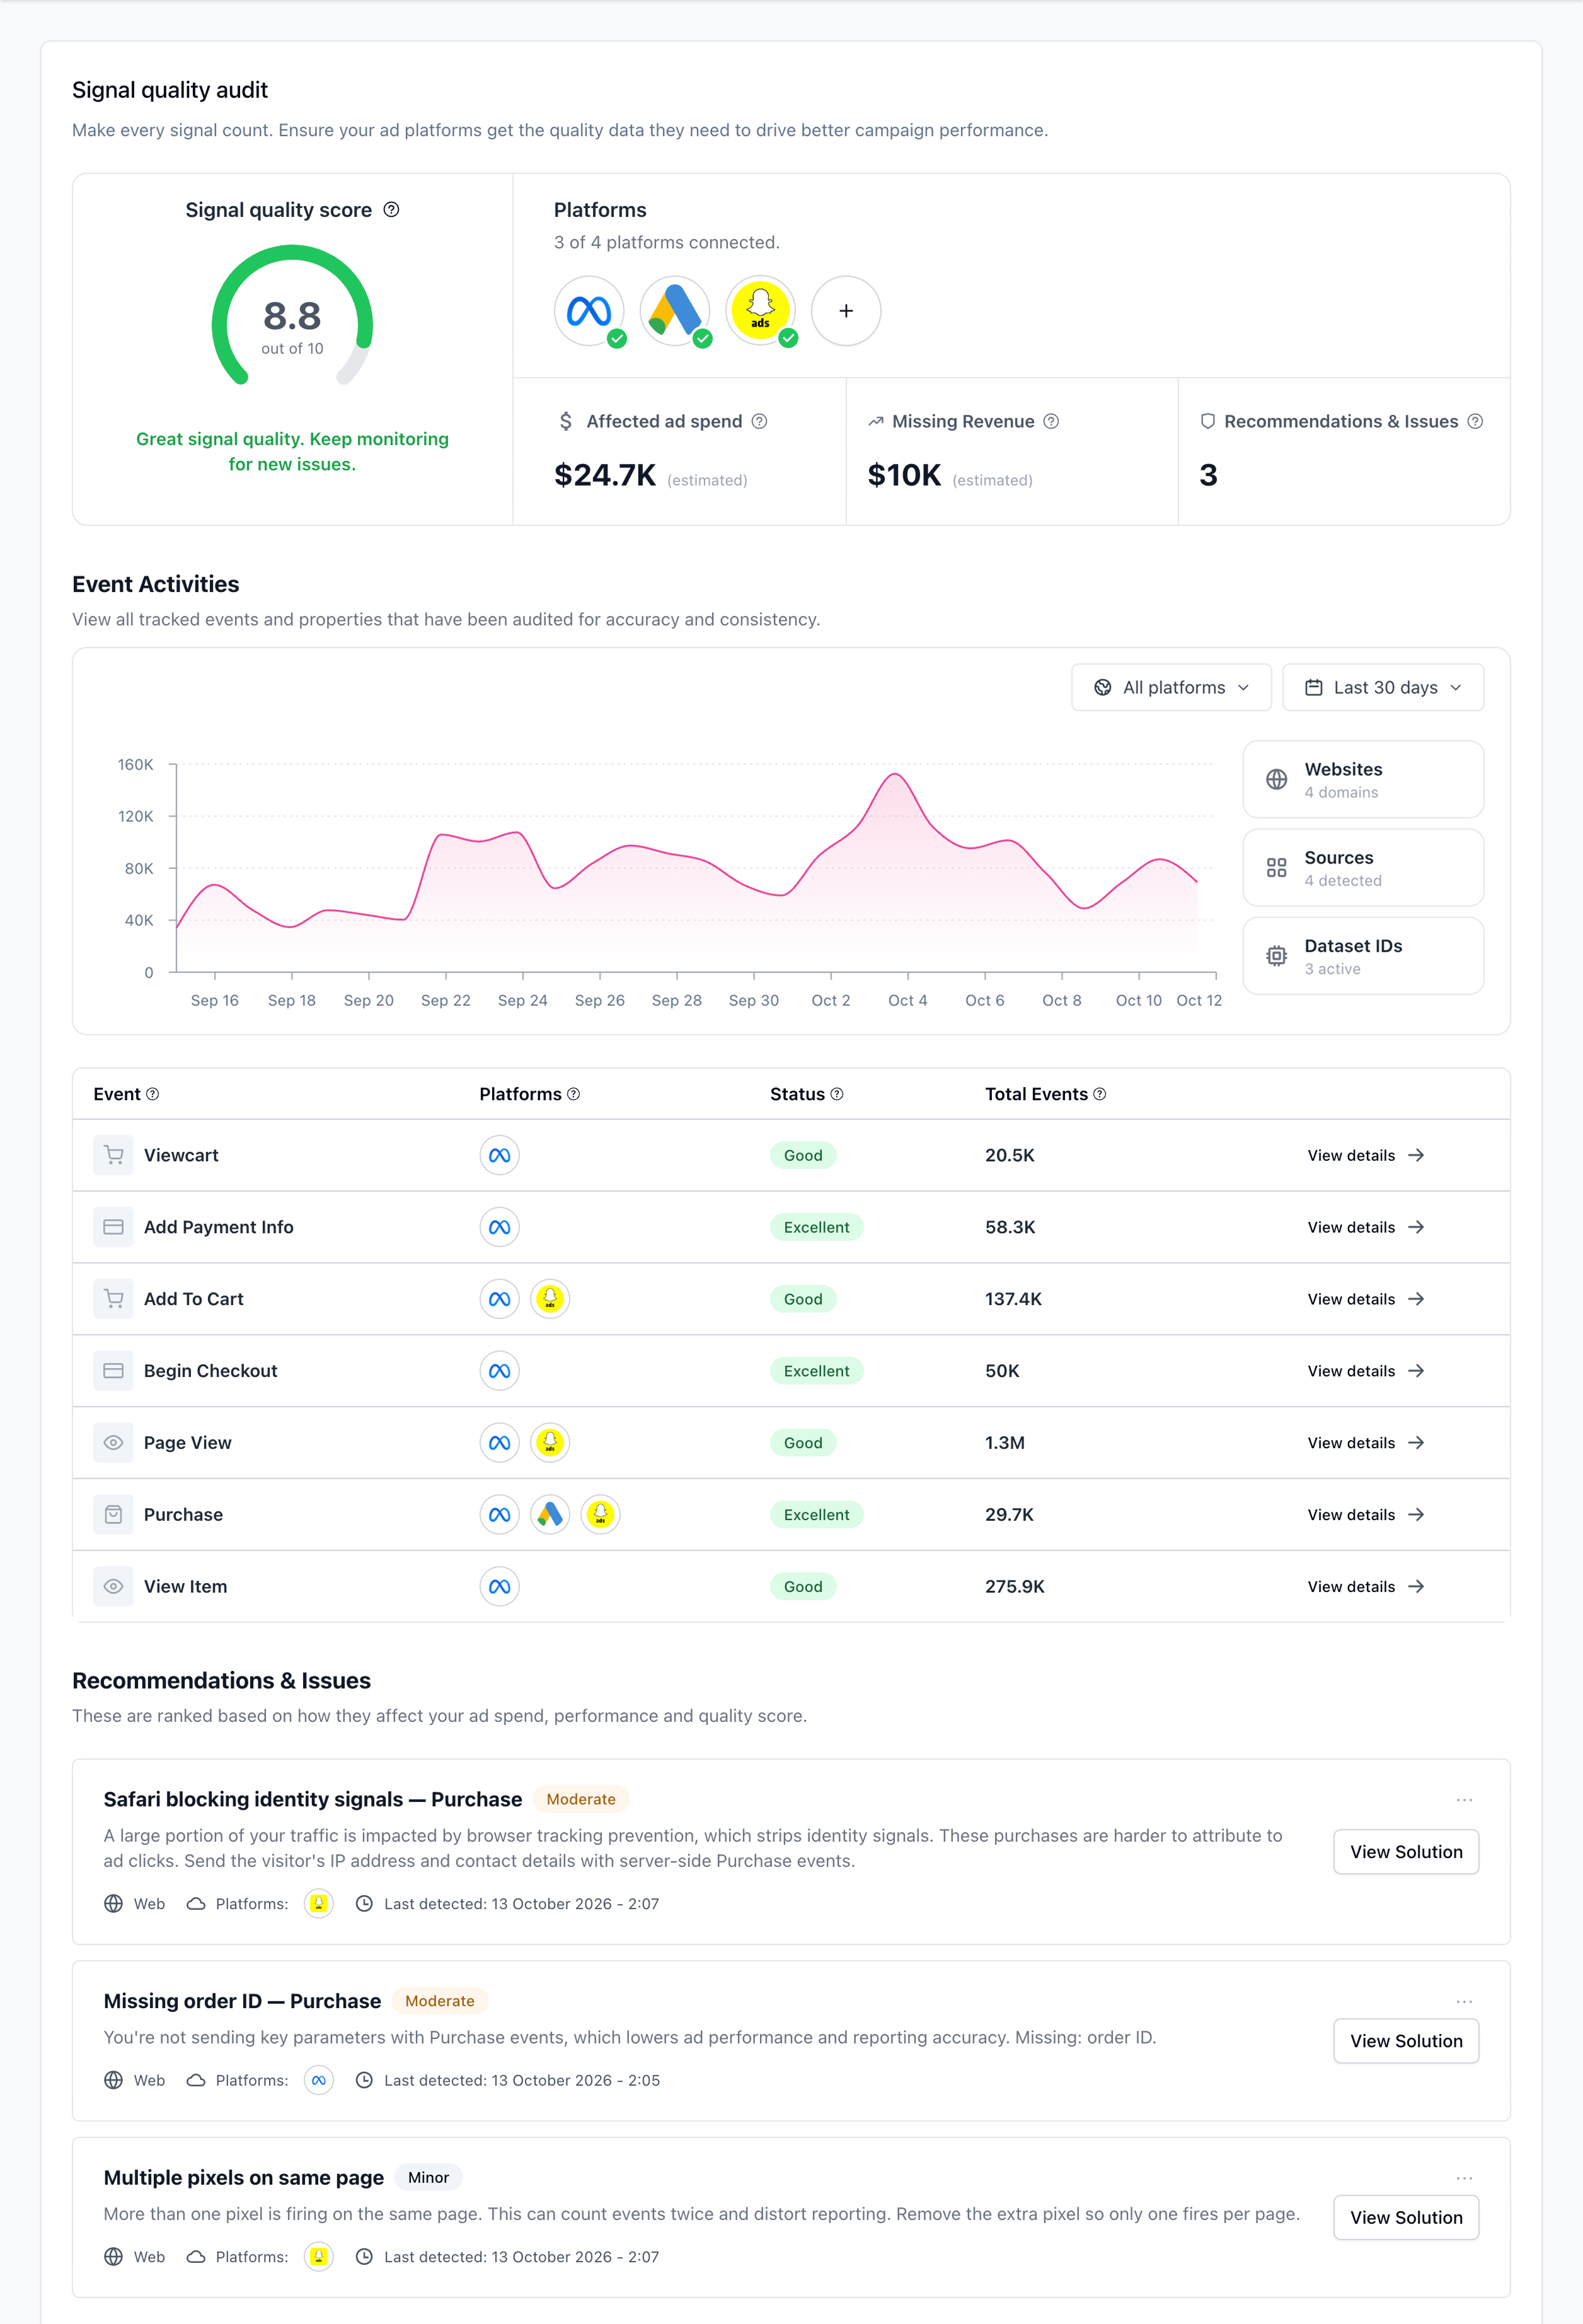The width and height of the screenshot is (1583, 2324).
Task: Click Snapchat icon in Page View row
Action: click(550, 1443)
